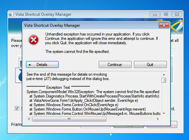Close the main Vista Shortcut Overlay Manager window
This screenshot has width=189, height=140.
pos(177,14)
